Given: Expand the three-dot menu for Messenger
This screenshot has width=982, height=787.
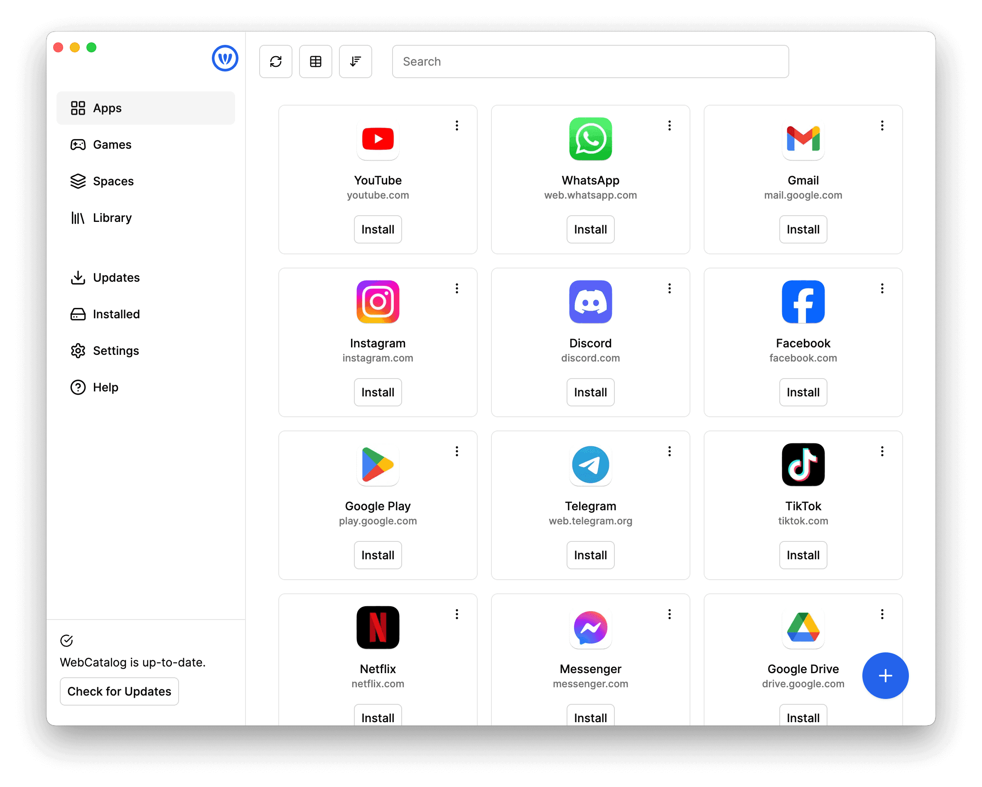Looking at the screenshot, I should pos(670,614).
